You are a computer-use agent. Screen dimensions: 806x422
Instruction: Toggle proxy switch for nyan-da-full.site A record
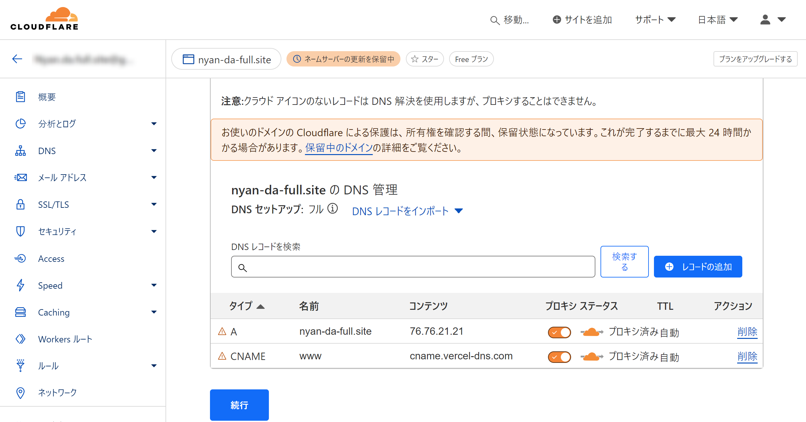click(x=559, y=332)
